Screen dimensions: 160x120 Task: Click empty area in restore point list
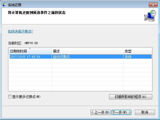coord(81,75)
